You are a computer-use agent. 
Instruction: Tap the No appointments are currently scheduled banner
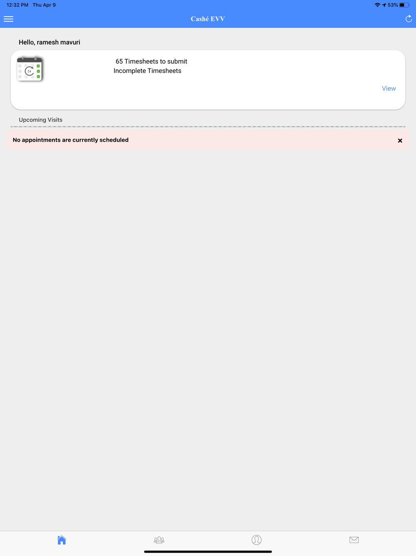208,140
